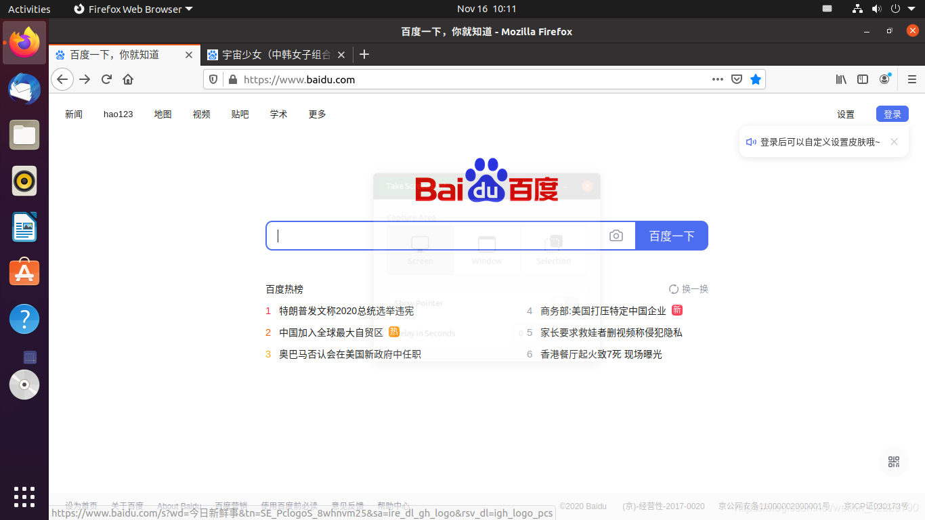
Task: Click camera image search icon
Action: tap(616, 236)
